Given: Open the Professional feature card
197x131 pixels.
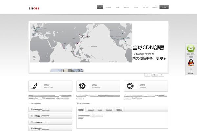Looking at the screenshot, I should pyautogui.click(x=98, y=86).
